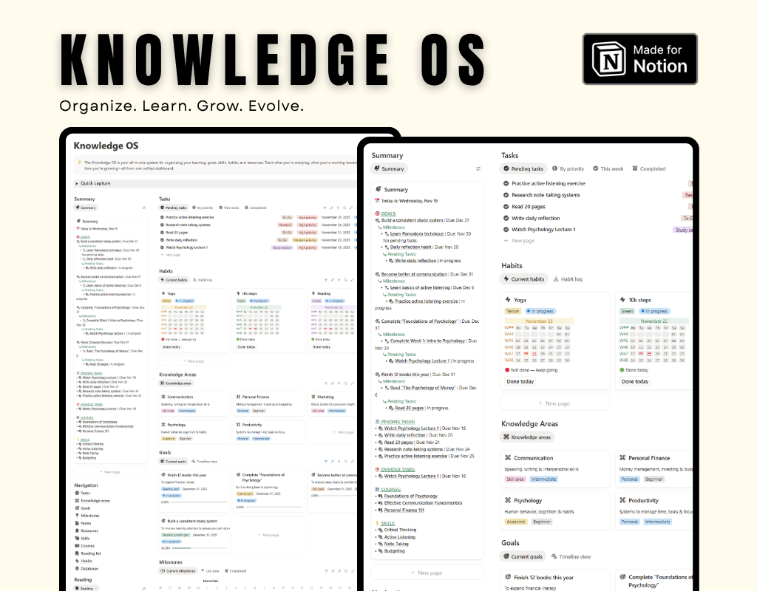
Task: Click Milestones filter icon in left tablet
Action: click(325, 571)
